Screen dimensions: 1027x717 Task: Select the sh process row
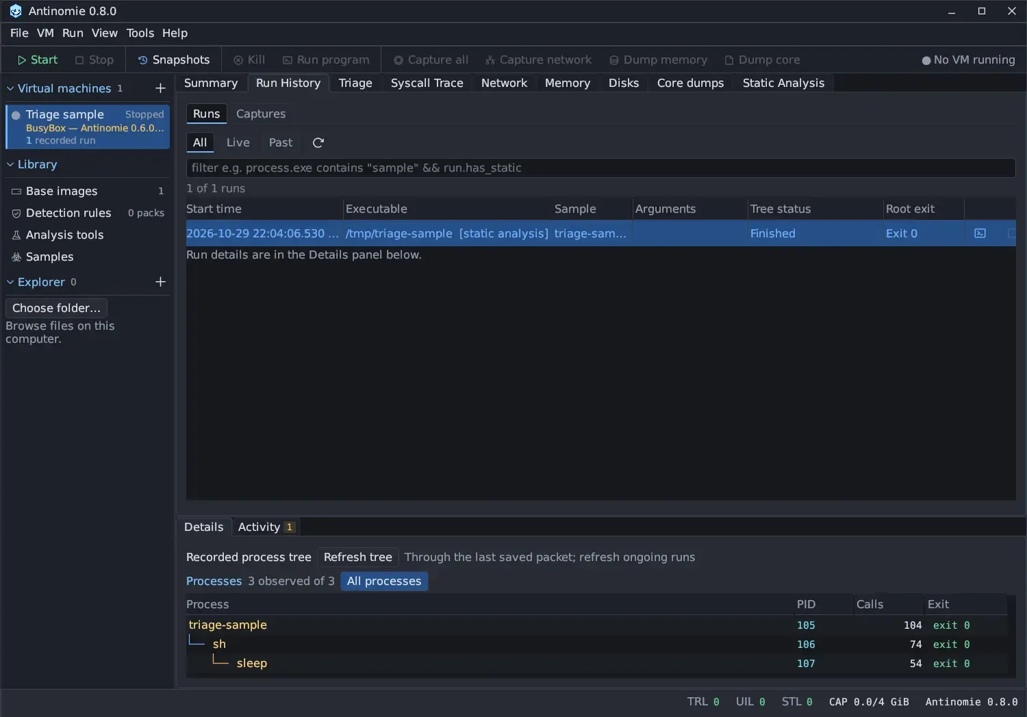pyautogui.click(x=596, y=644)
